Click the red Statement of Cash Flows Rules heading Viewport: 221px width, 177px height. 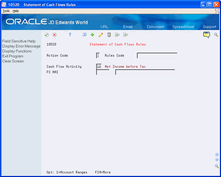pyautogui.click(x=118, y=44)
